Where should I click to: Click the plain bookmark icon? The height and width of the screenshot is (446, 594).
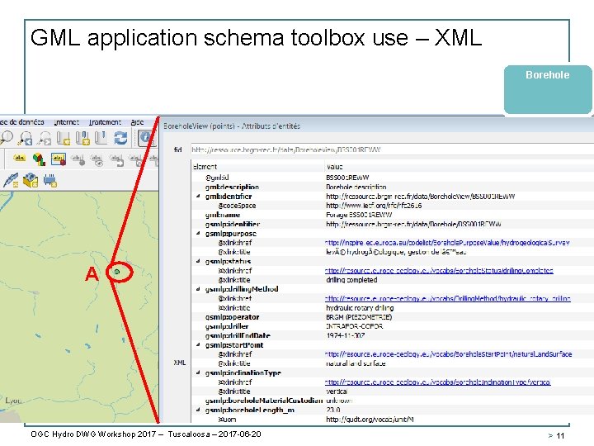pyautogui.click(x=101, y=138)
